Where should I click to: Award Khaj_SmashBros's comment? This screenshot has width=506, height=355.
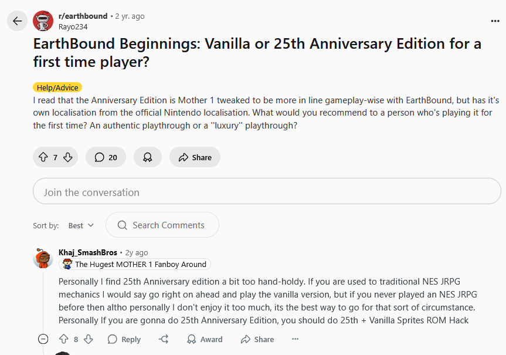(205, 339)
